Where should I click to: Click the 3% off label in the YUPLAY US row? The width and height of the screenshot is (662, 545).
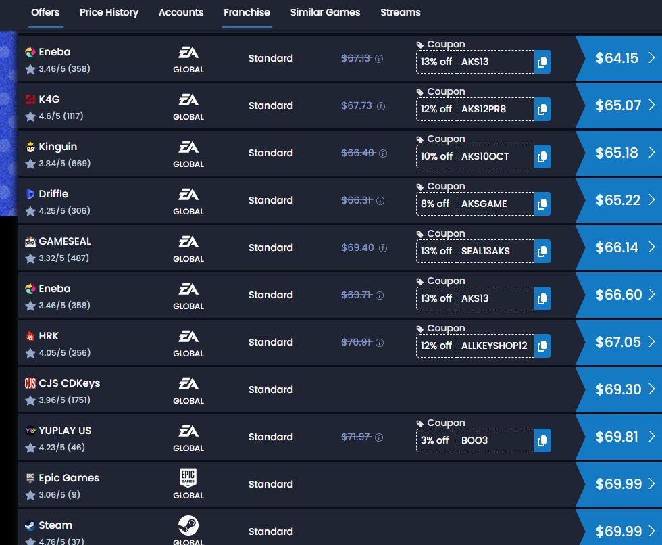point(435,440)
